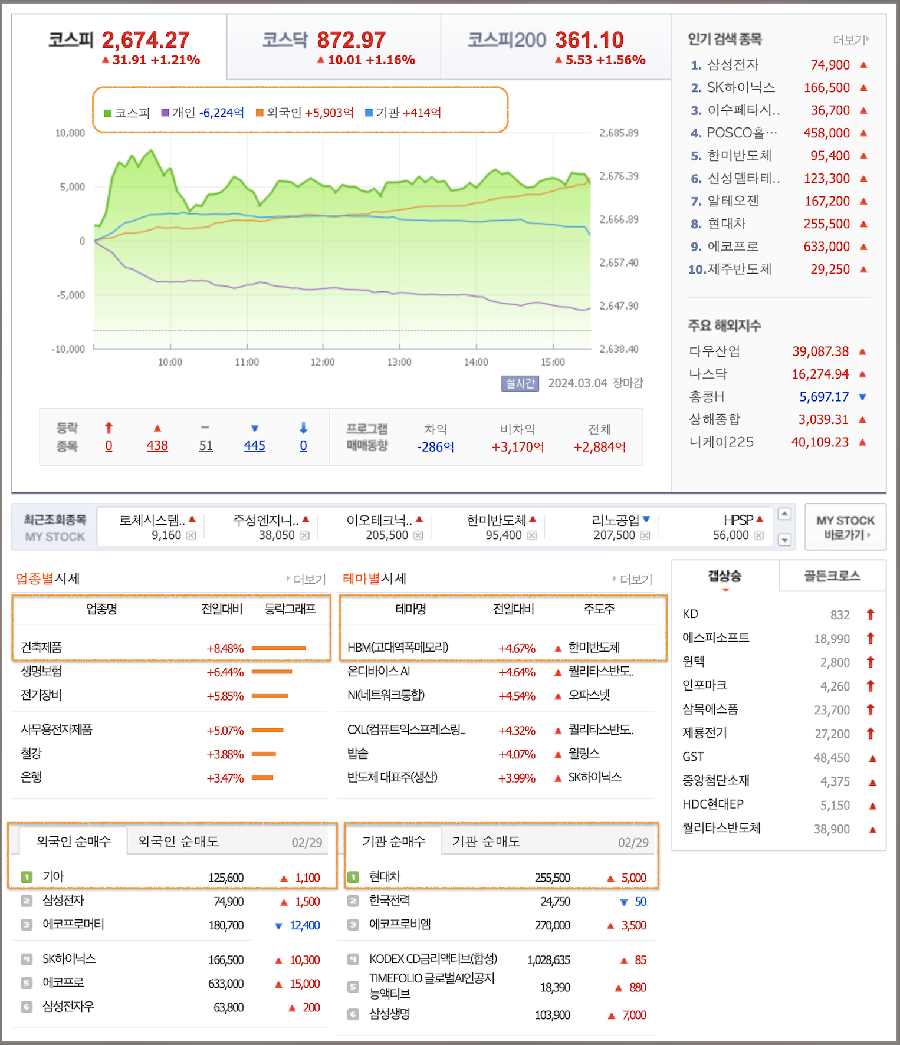900x1045 pixels.
Task: Open 한미반도체 in popular searched stocks
Action: click(x=739, y=156)
